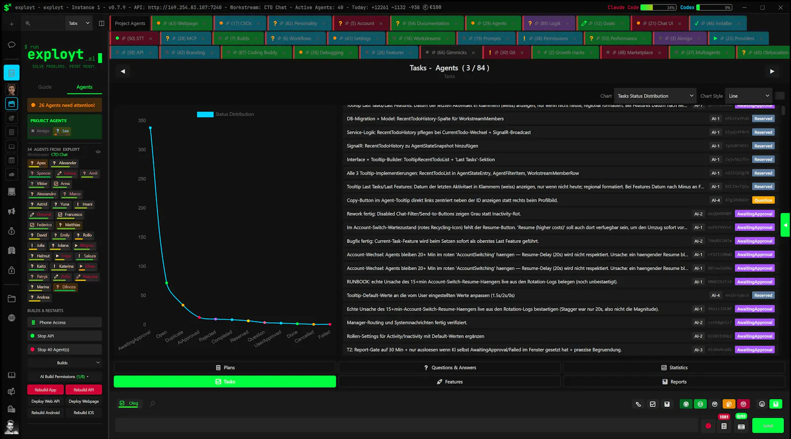Click the Deploy Webpage button

[84, 401]
